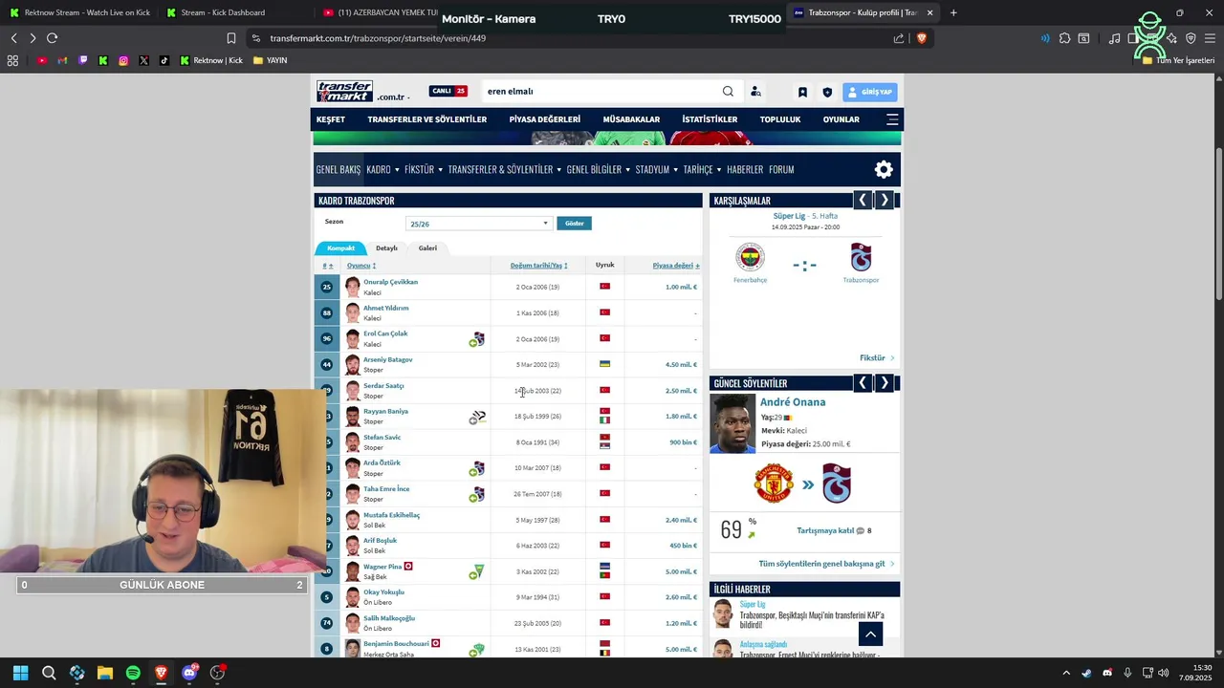Sort the table by Doğum tarihi/Yaş

(x=538, y=266)
